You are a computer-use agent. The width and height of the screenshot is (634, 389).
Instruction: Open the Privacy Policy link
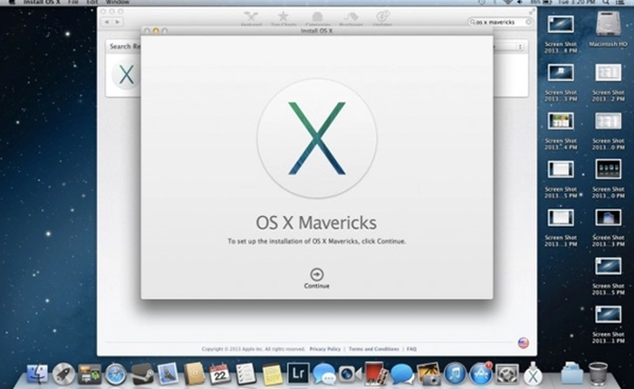[x=324, y=349]
